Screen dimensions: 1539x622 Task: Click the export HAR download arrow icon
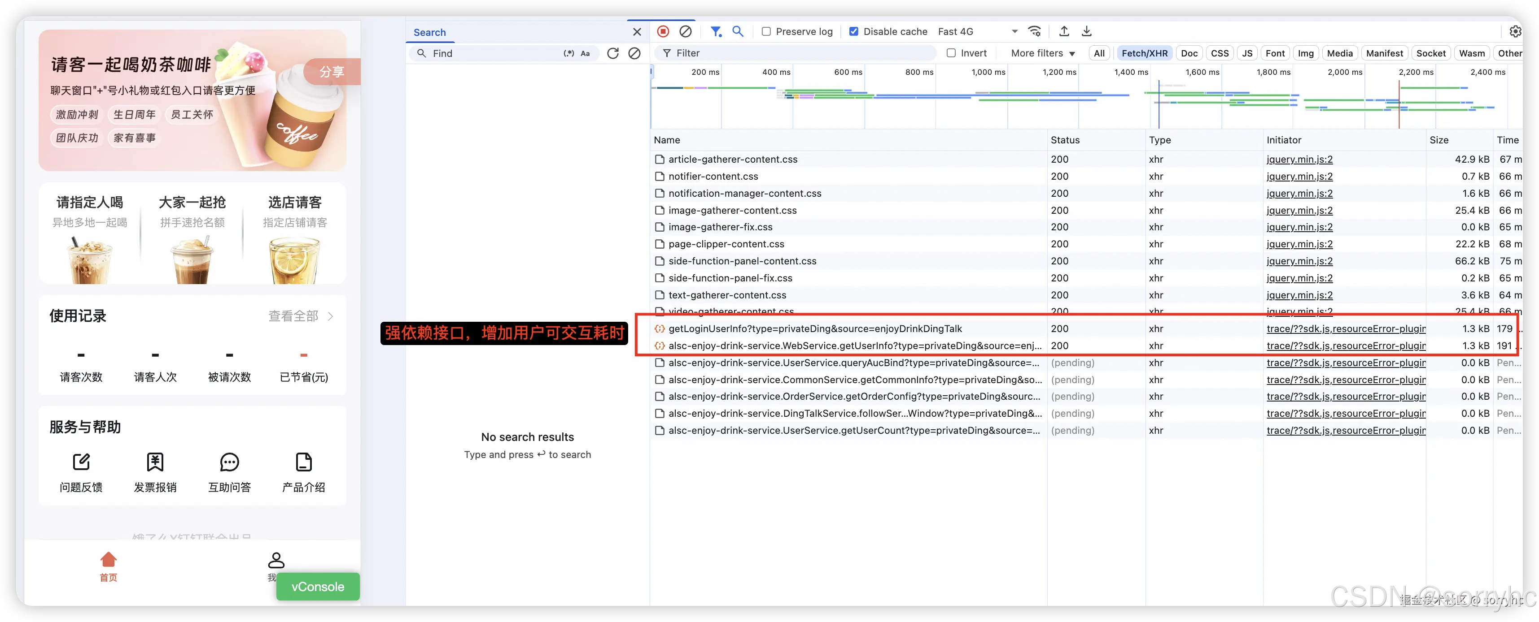tap(1087, 31)
